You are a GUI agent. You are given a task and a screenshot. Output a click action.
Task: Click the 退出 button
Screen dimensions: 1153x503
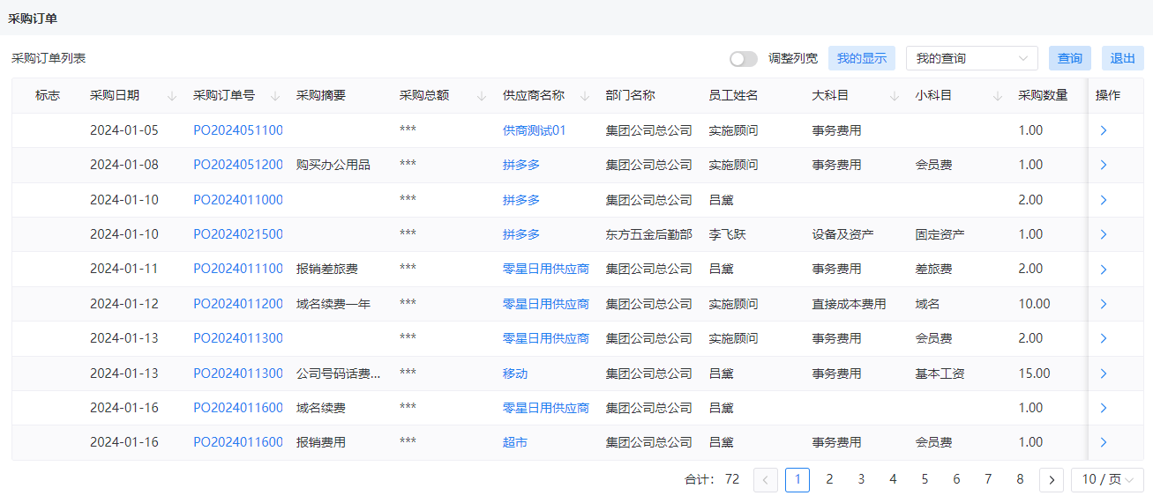[x=1123, y=58]
